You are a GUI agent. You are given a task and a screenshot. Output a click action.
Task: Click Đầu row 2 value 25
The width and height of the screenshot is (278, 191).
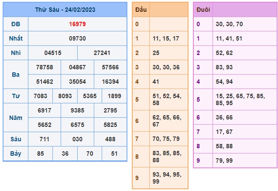[156, 53]
